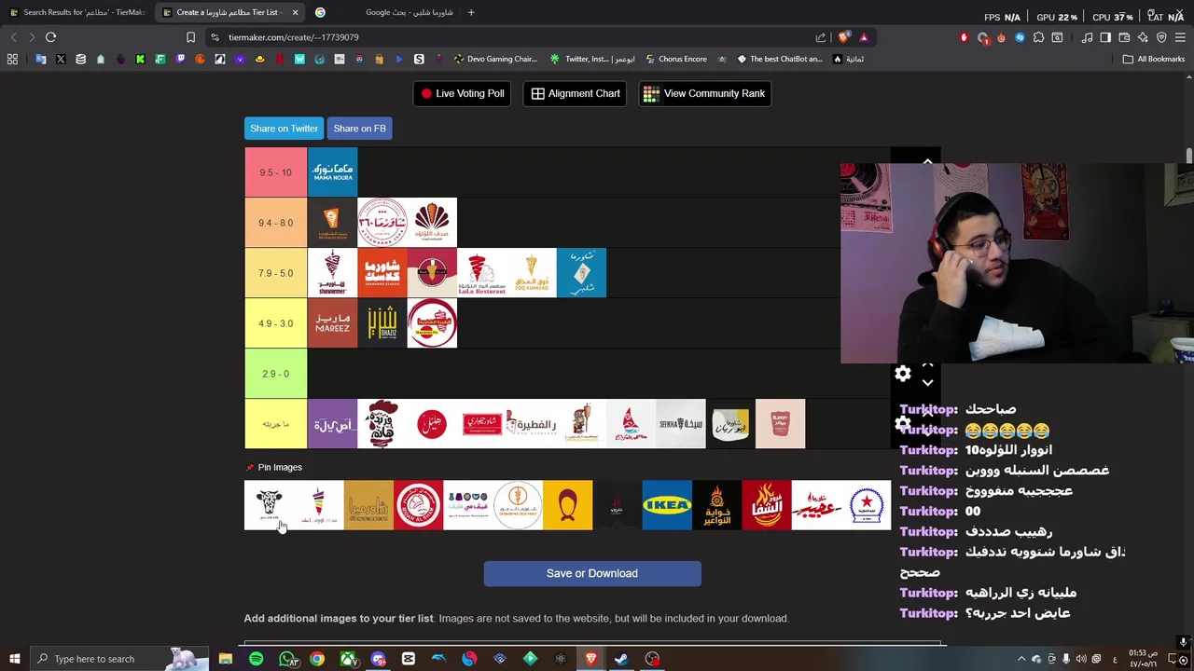Move the 9.5 - 10 row up arrow
1194x671 pixels.
(x=927, y=161)
